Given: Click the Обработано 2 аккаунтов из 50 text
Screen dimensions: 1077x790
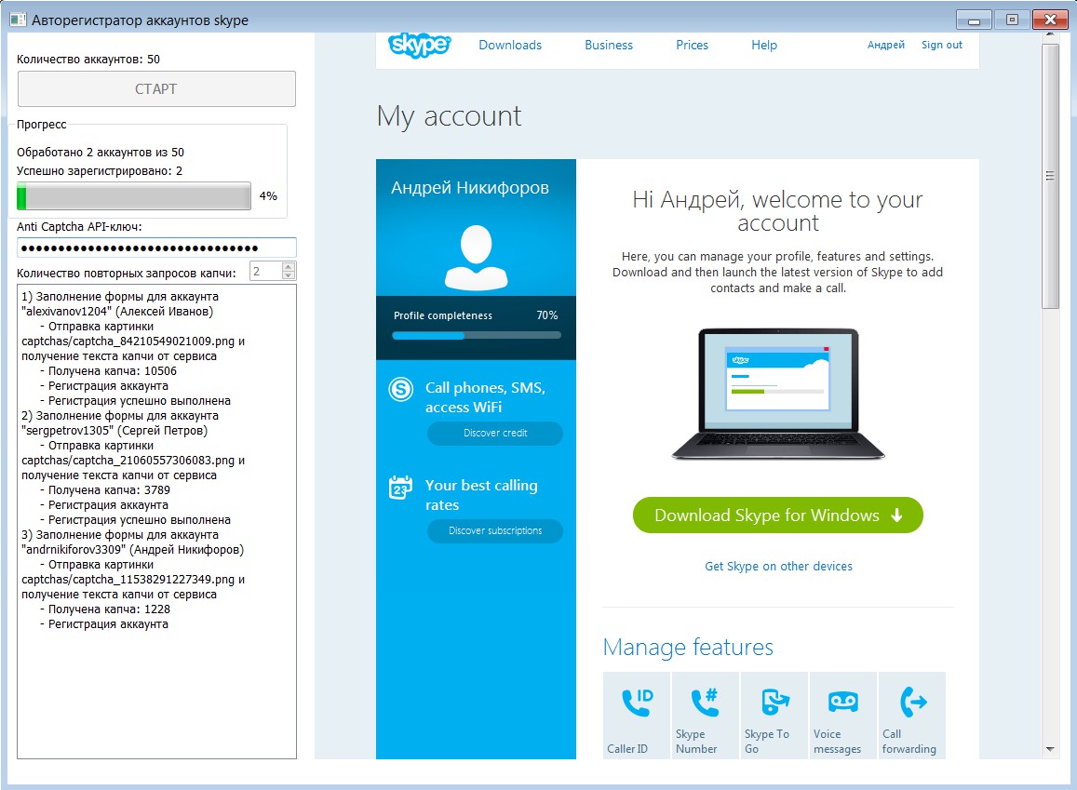Looking at the screenshot, I should (x=101, y=153).
